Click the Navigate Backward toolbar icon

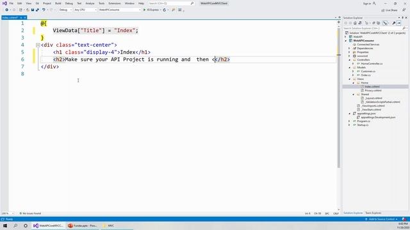tap(7, 10)
